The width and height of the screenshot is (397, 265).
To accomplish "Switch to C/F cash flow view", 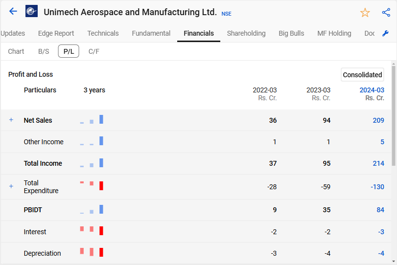I will click(x=94, y=51).
